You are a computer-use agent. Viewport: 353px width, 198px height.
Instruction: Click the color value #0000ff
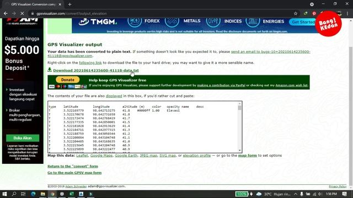(143, 111)
